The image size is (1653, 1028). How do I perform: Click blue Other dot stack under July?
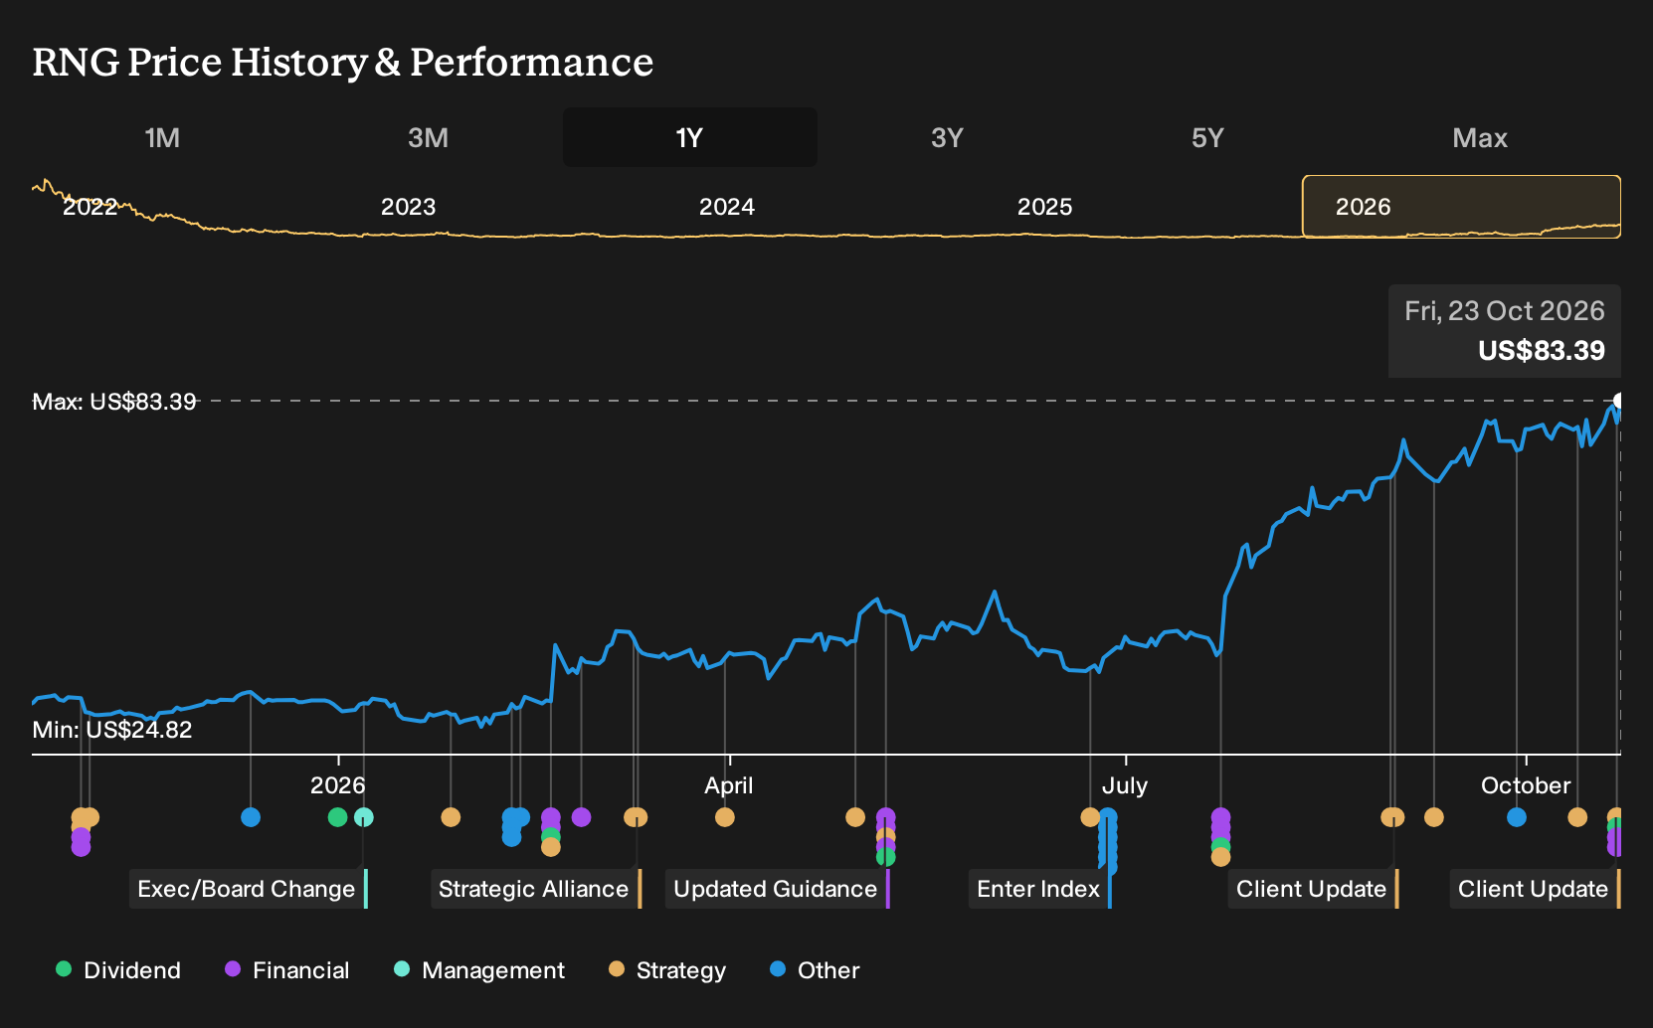[x=1108, y=841]
